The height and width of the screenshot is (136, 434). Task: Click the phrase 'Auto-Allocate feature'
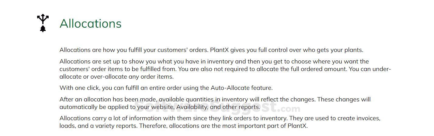coord(241,88)
